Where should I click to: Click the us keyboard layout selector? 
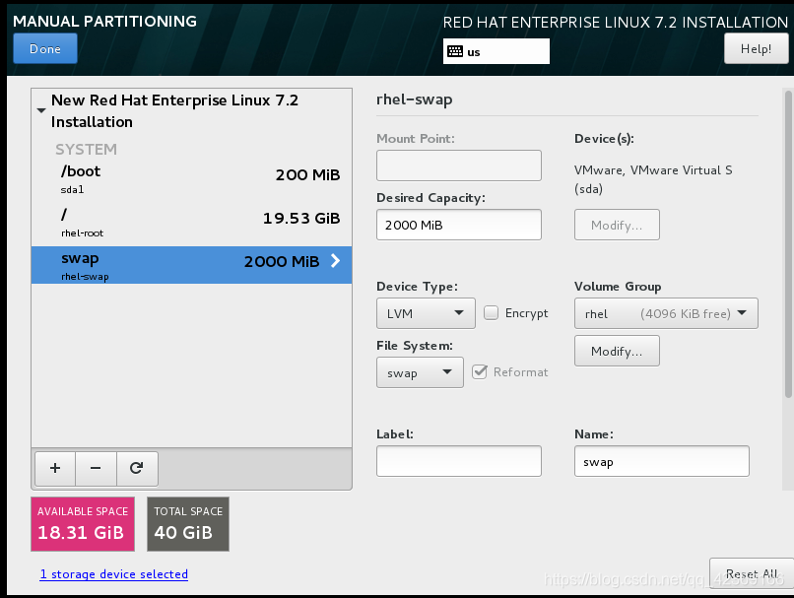point(496,51)
